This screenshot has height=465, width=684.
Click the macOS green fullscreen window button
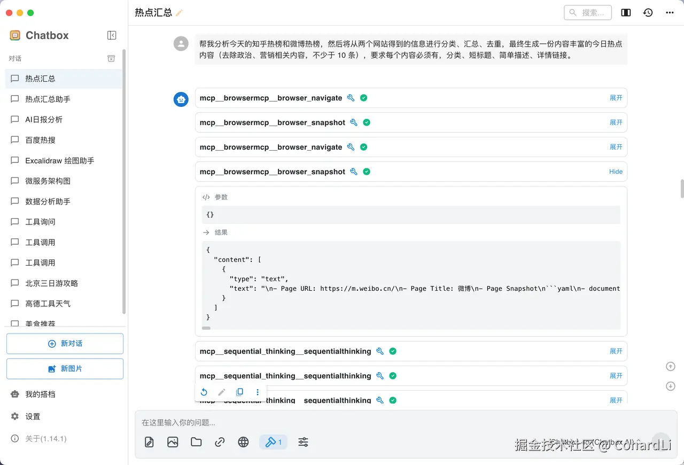click(x=30, y=13)
